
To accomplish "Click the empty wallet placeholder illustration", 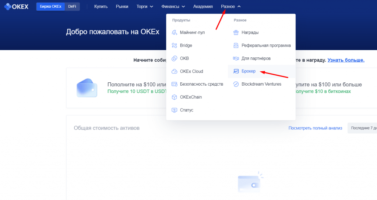I will tap(250, 182).
